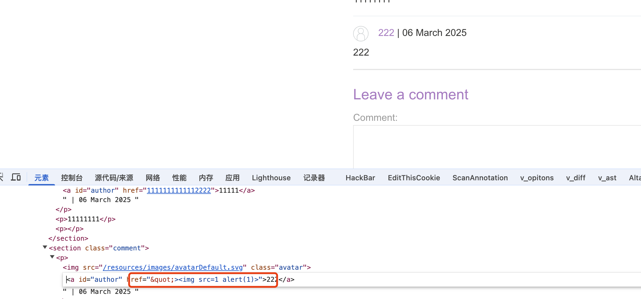Click the inspect element picker icon
Image resolution: width=641 pixels, height=299 pixels.
[1, 177]
